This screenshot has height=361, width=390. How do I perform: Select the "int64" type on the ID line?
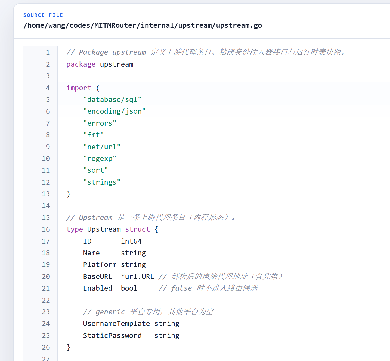131,241
